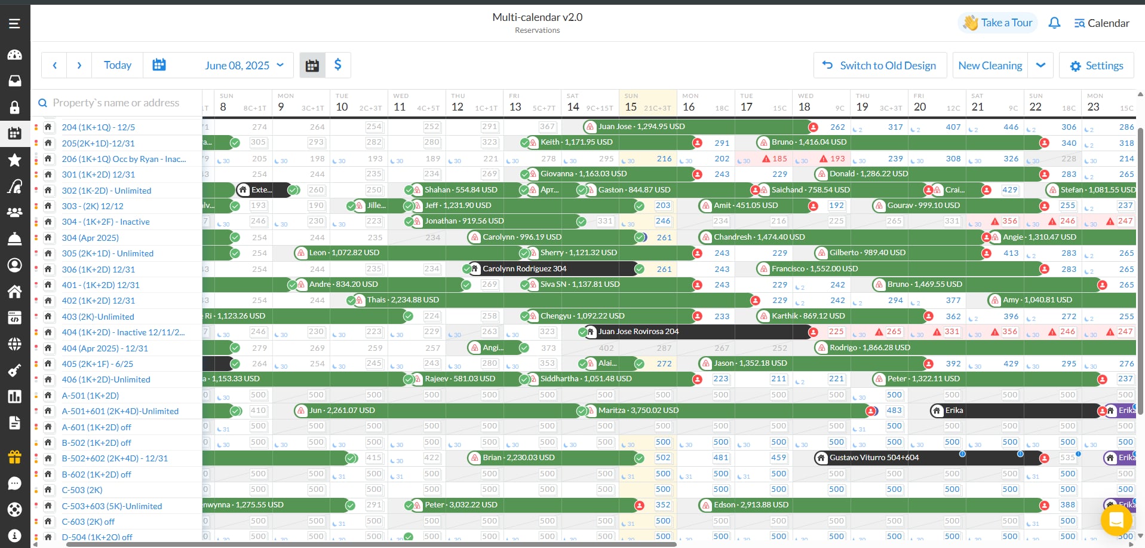
Task: Click the yellow gift icon
Action: coord(14,457)
